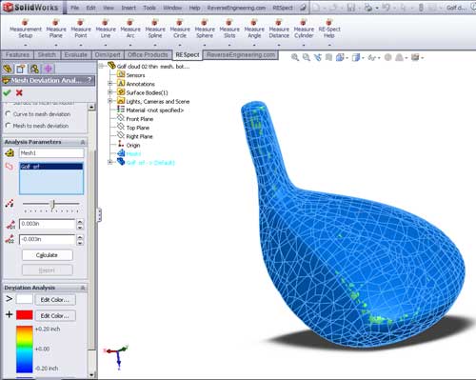476x380 pixels.
Task: Click the Calculate button
Action: 47,255
